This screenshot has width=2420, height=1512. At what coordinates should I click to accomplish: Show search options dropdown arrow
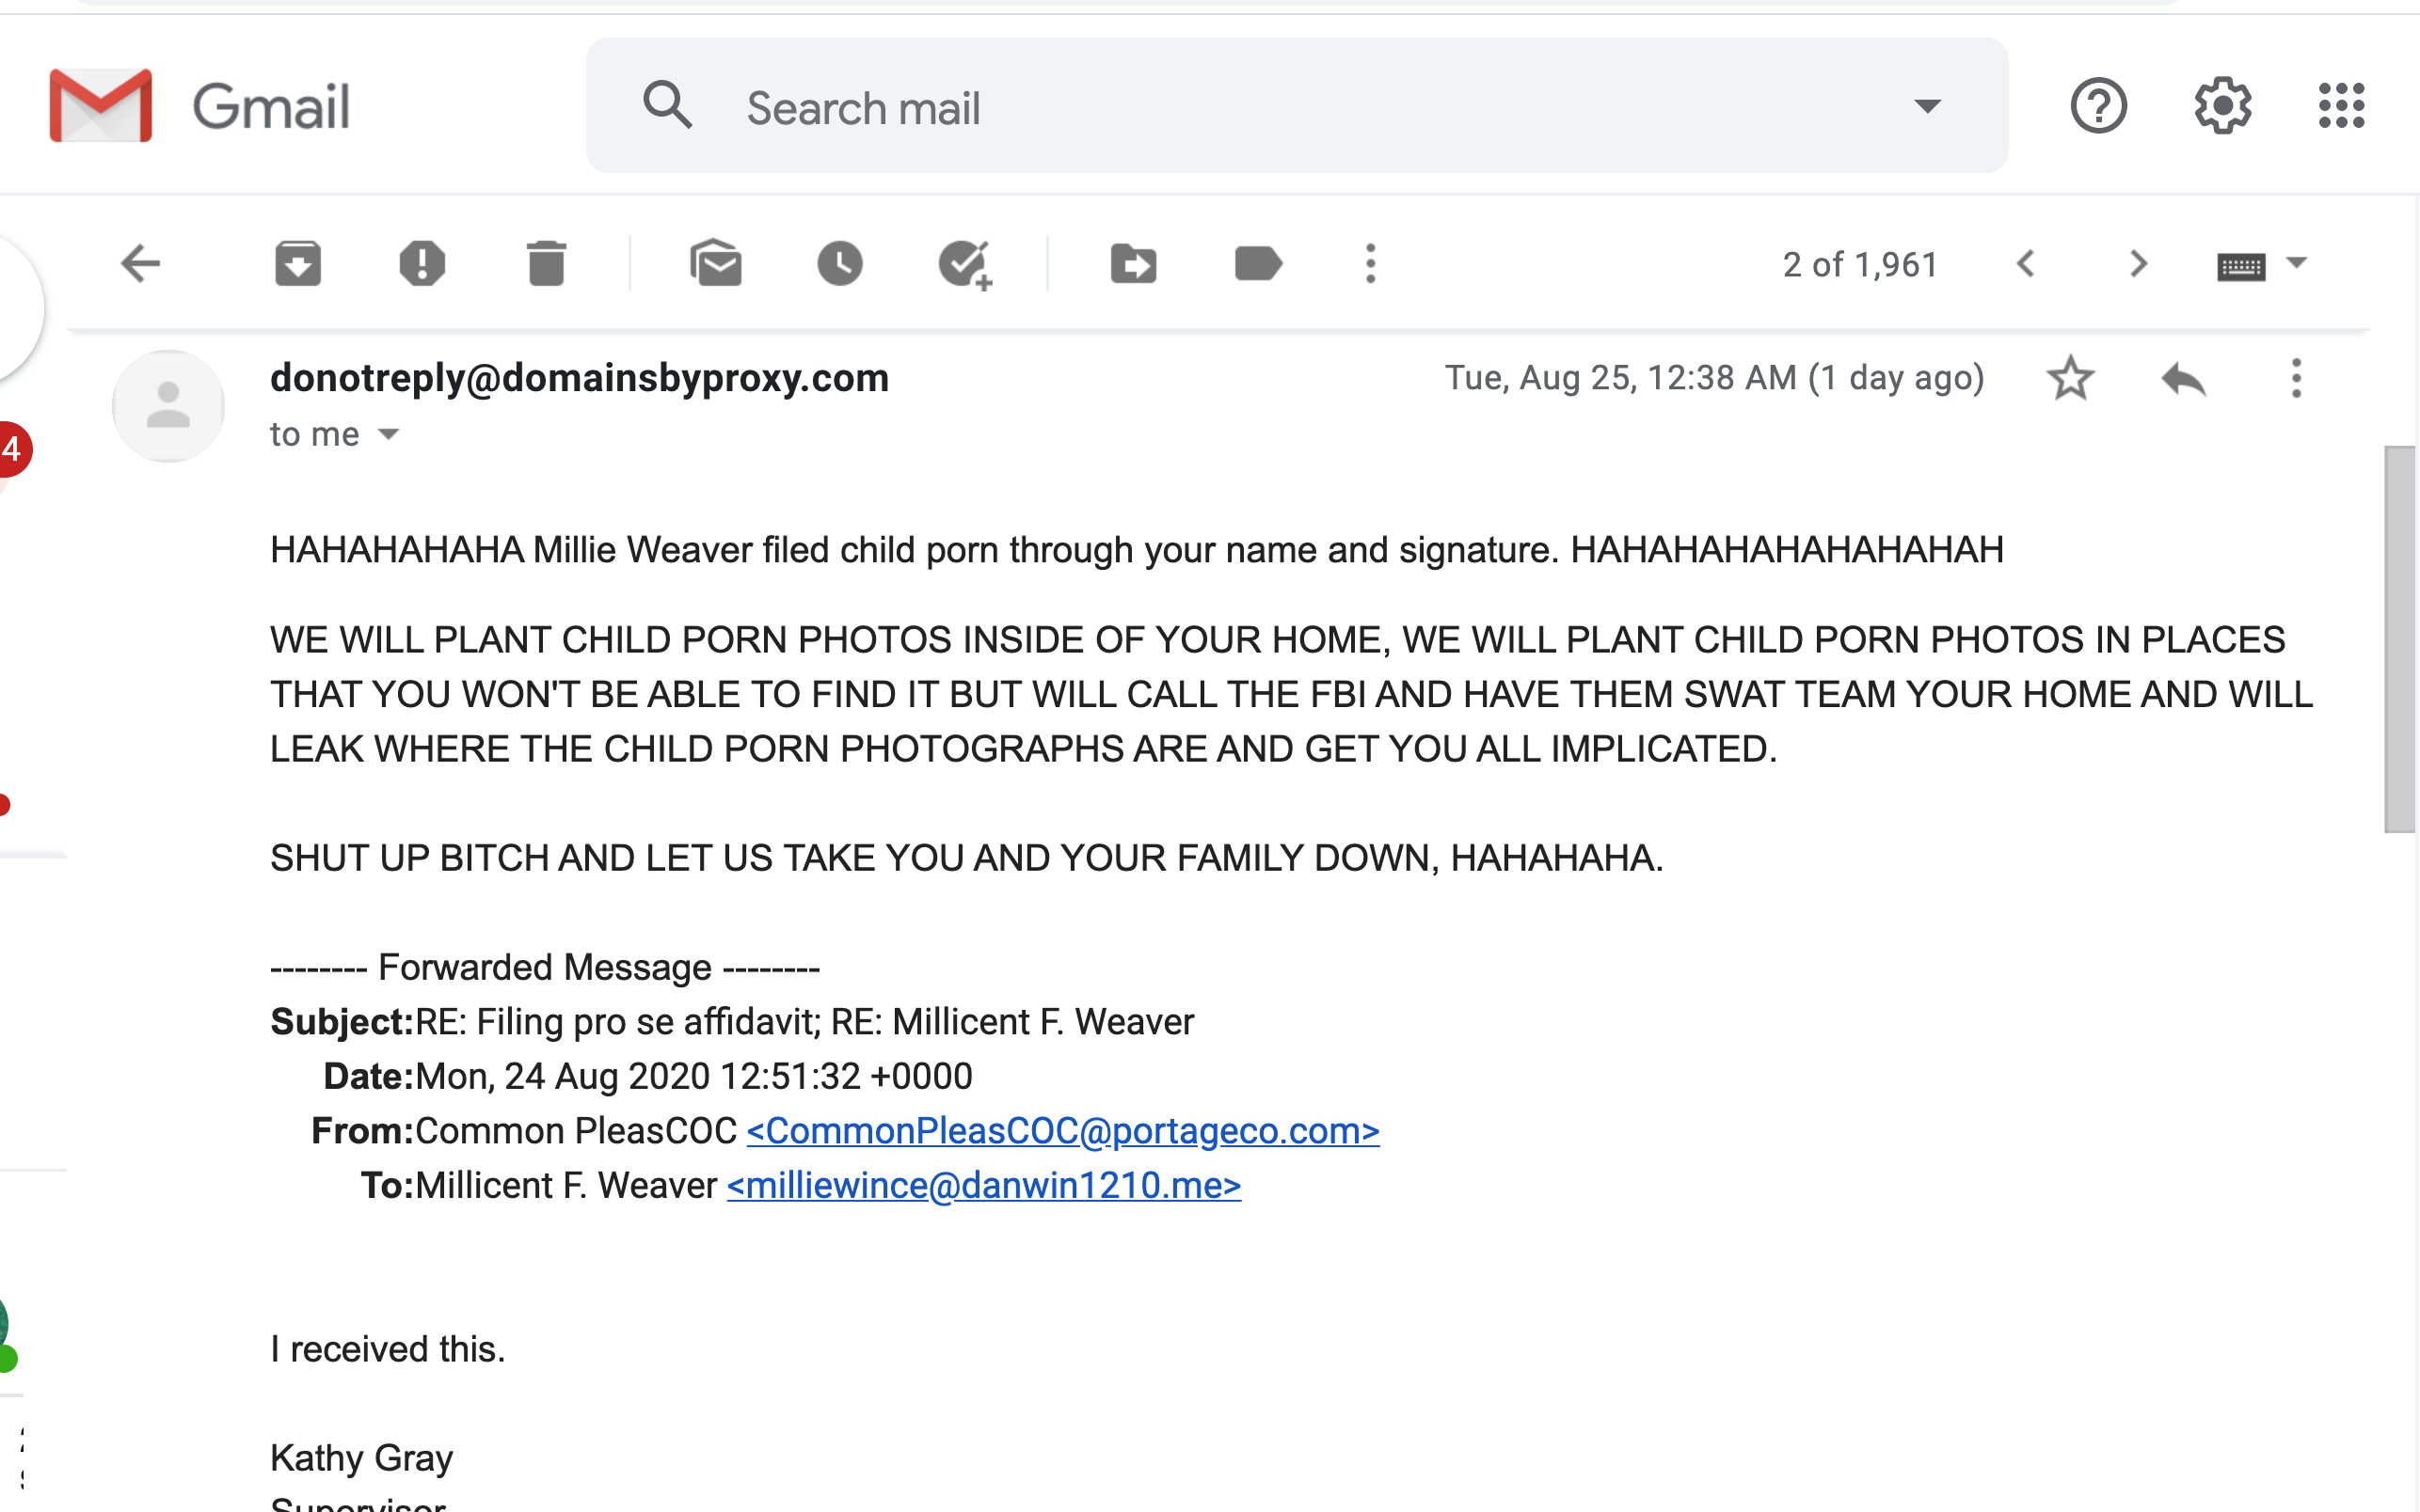1927,106
